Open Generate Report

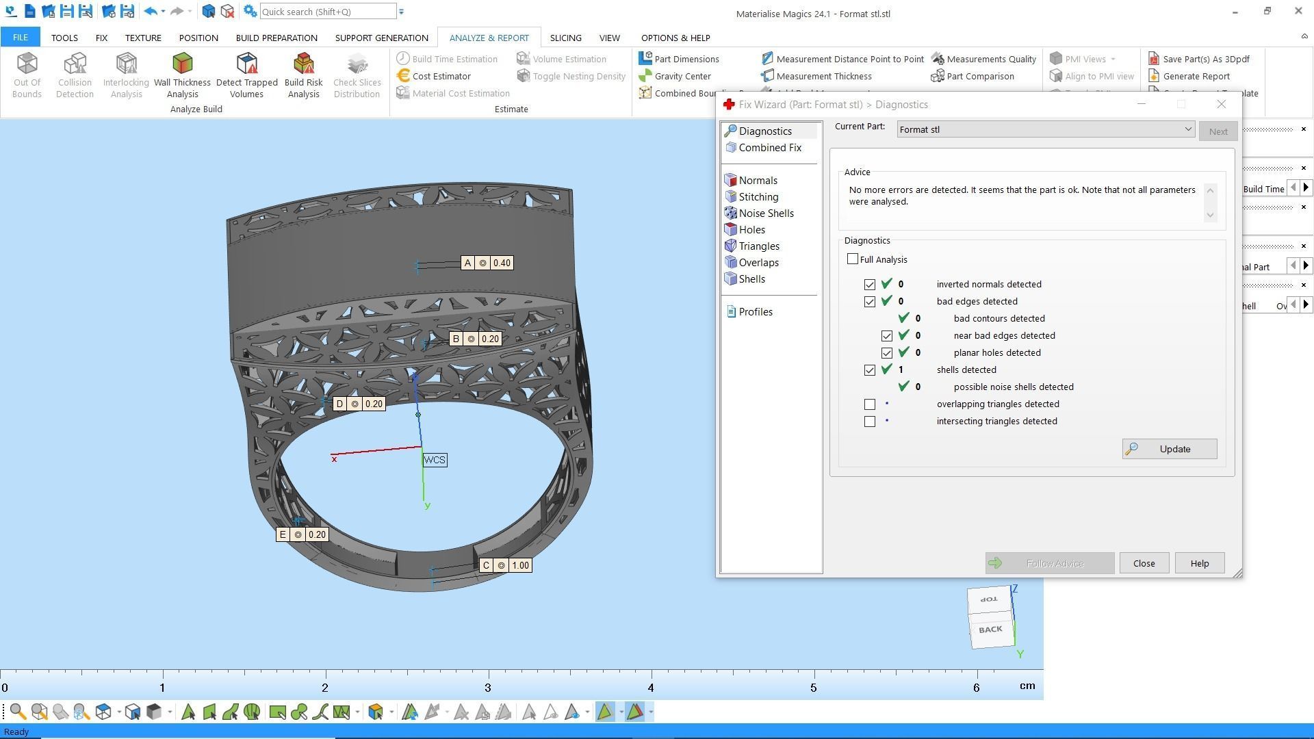pyautogui.click(x=1196, y=76)
